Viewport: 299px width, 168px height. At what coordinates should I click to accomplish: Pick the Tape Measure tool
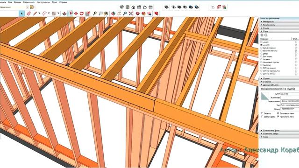94,14
